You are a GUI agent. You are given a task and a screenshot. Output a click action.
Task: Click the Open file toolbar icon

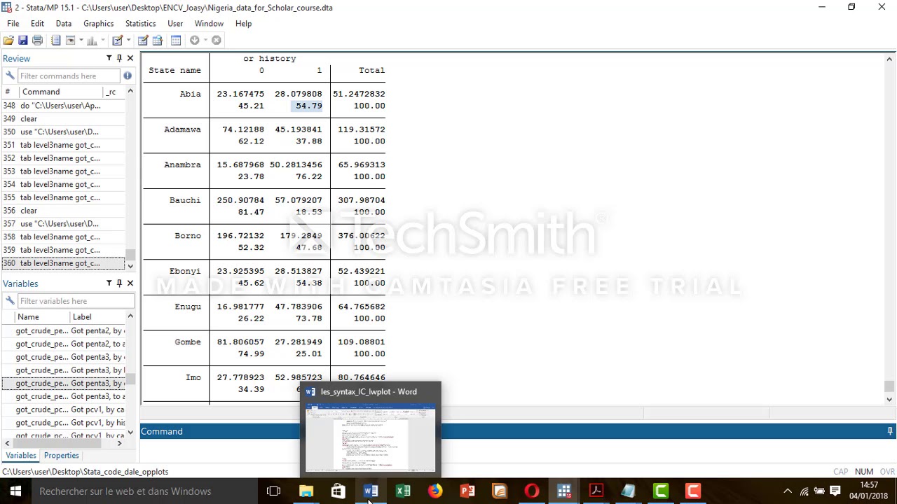pyautogui.click(x=8, y=40)
